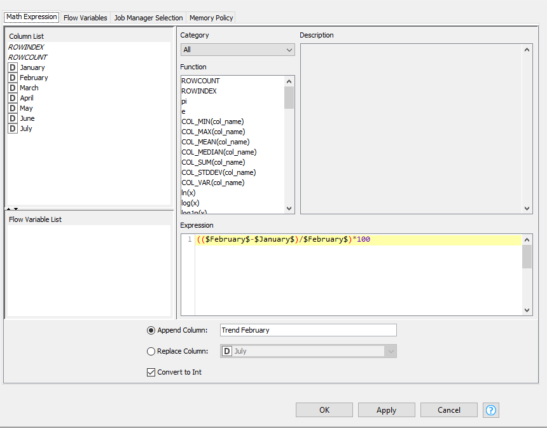Select the Append Column radio button
This screenshot has height=428, width=547.
151,330
